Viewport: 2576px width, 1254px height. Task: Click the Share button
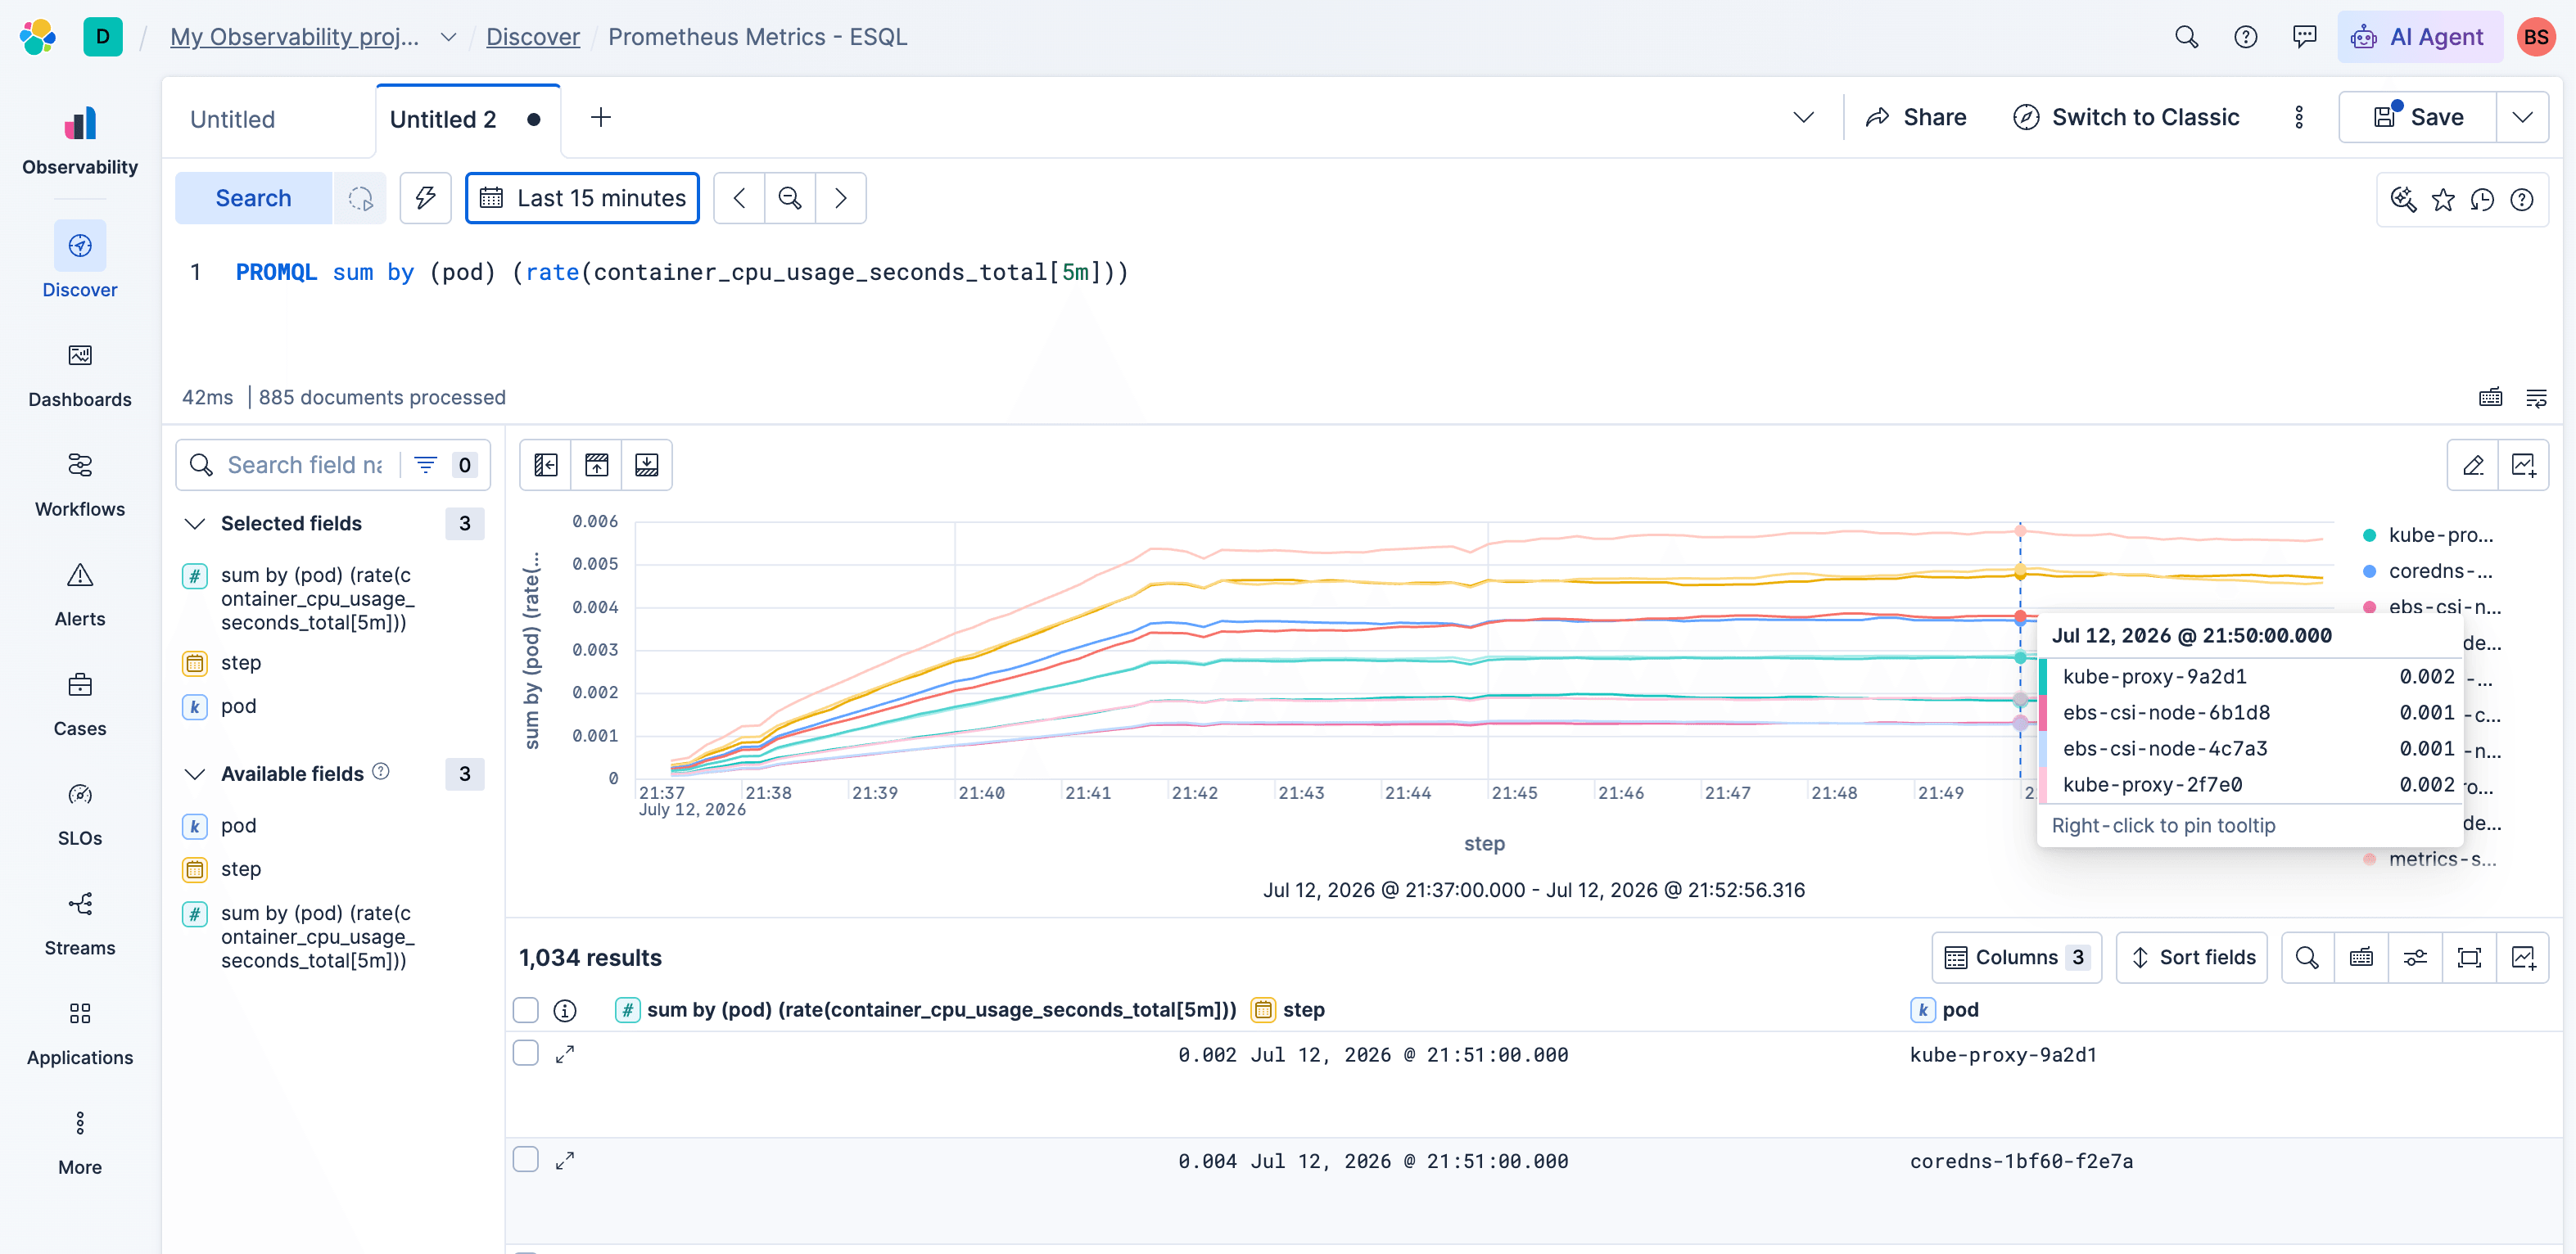point(1916,118)
